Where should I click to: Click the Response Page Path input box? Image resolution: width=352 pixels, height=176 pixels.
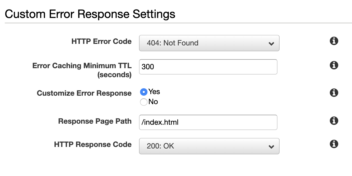pyautogui.click(x=209, y=122)
